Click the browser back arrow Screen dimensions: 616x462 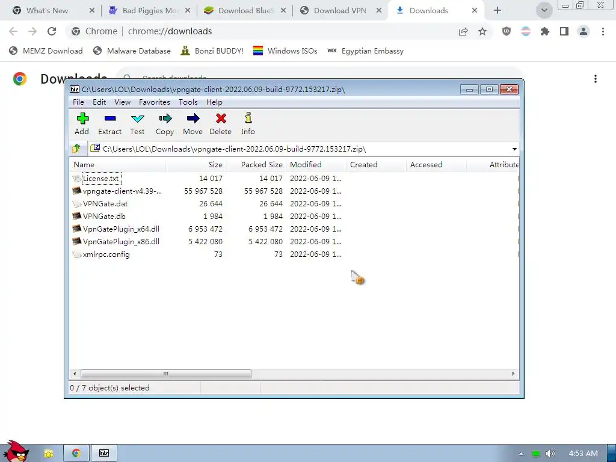[13, 31]
